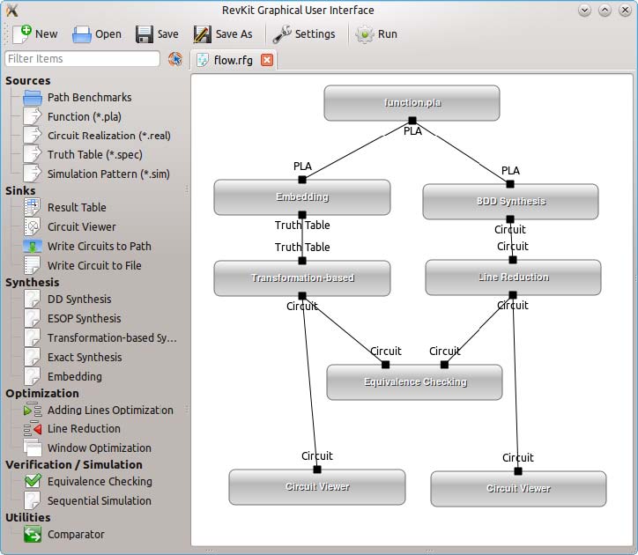Select the Equivalence Checking graph node
638x555 pixels.
click(415, 382)
